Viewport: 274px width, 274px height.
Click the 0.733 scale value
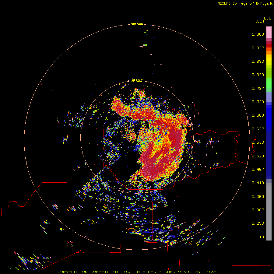[258, 102]
